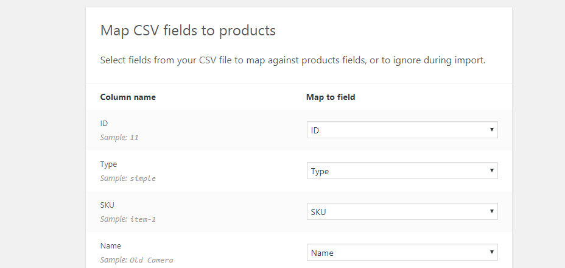
Task: Open the SKU field mapping dropdown
Action: [x=402, y=212]
